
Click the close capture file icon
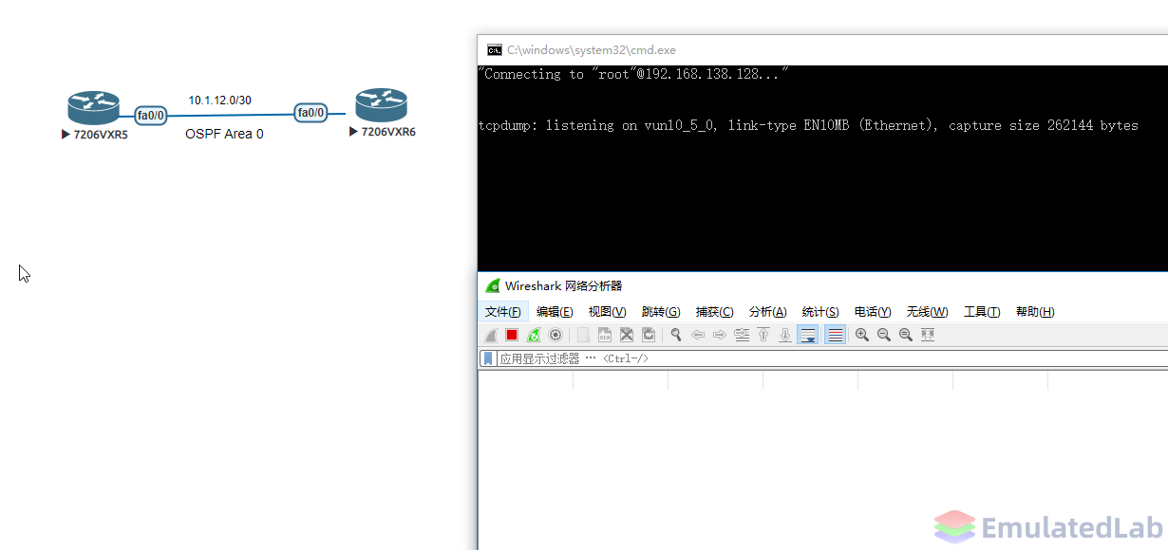[627, 335]
